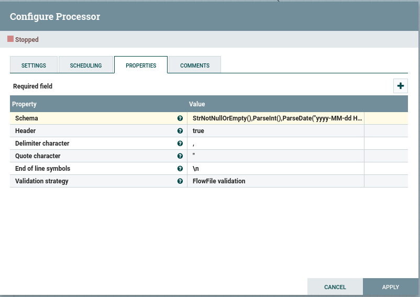The width and height of the screenshot is (420, 297).
Task: Edit the Quote character value
Action: 275,156
